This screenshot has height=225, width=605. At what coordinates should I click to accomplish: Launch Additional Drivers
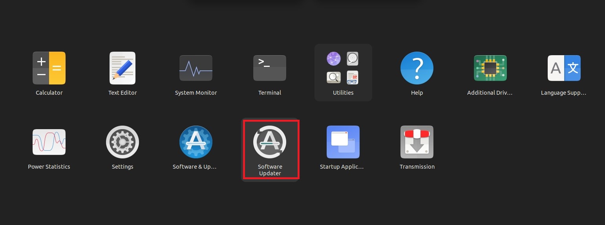[x=490, y=68]
